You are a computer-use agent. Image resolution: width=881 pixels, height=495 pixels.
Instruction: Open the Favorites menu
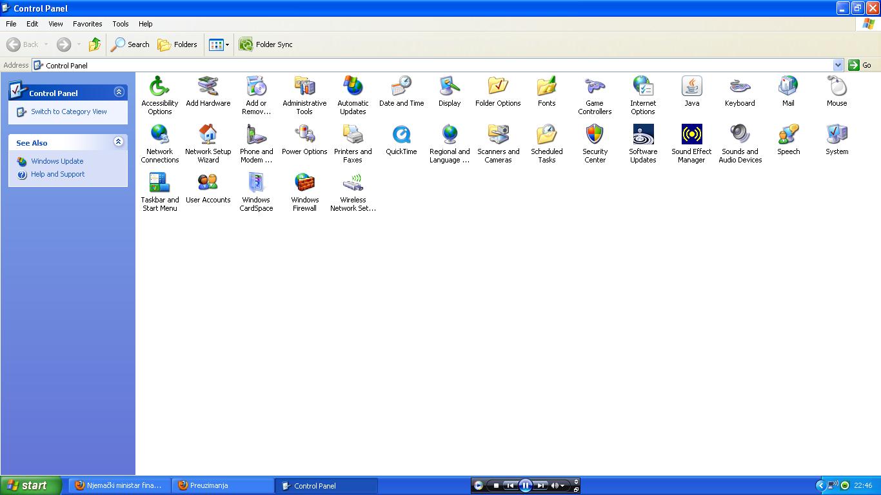pos(87,24)
